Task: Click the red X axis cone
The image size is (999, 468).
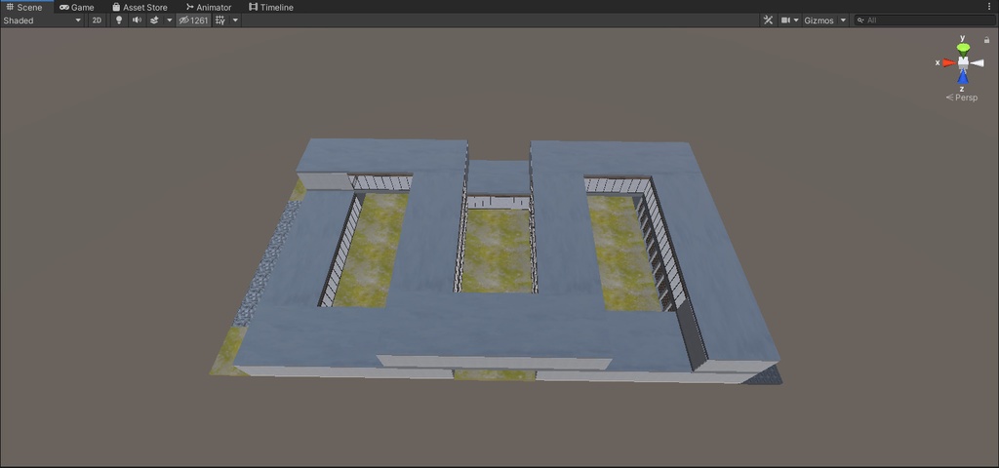Action: 949,62
